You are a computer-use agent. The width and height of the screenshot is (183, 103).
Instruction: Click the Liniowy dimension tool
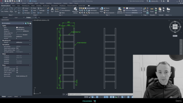point(63,8)
